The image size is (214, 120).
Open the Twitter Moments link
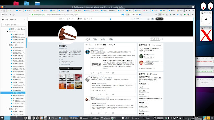point(71,19)
